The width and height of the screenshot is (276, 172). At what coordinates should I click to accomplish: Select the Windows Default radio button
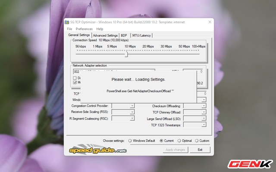click(130, 141)
